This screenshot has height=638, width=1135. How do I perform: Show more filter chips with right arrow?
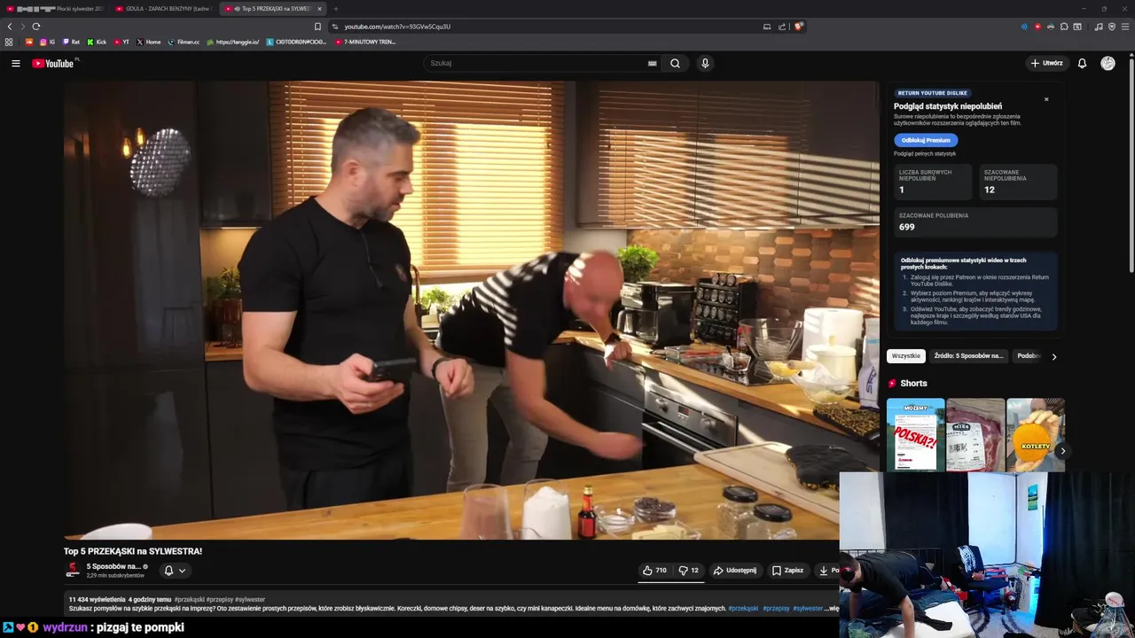(1053, 356)
